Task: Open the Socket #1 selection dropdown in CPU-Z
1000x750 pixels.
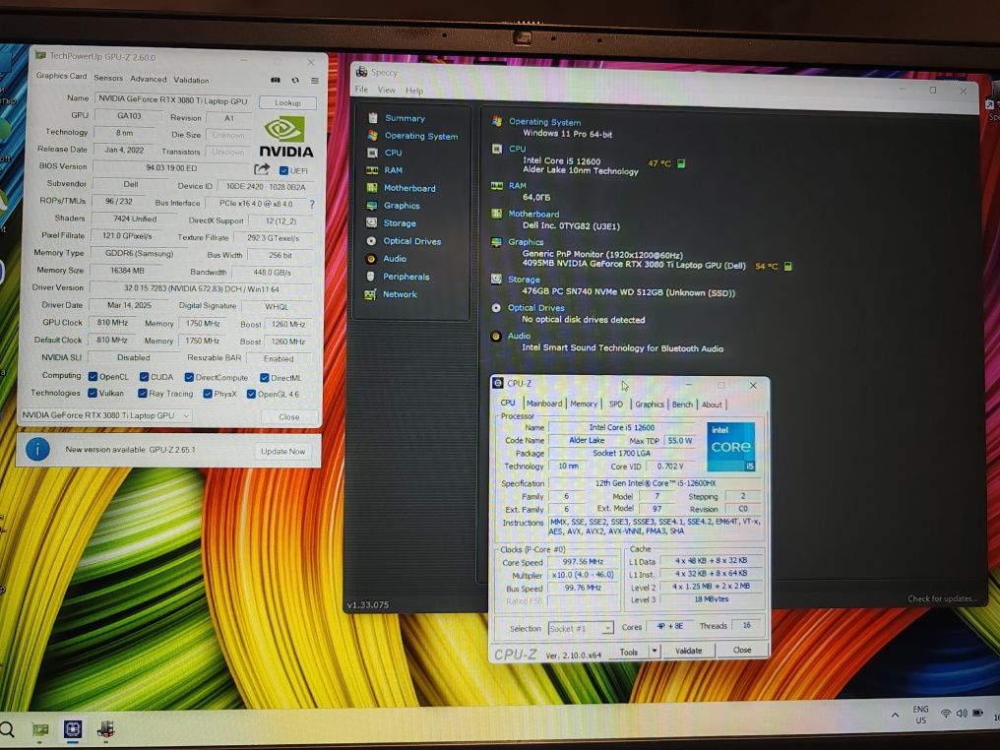Action: (x=581, y=628)
